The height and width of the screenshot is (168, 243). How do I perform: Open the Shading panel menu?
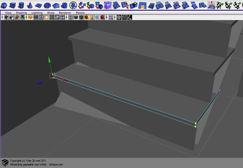point(21,13)
